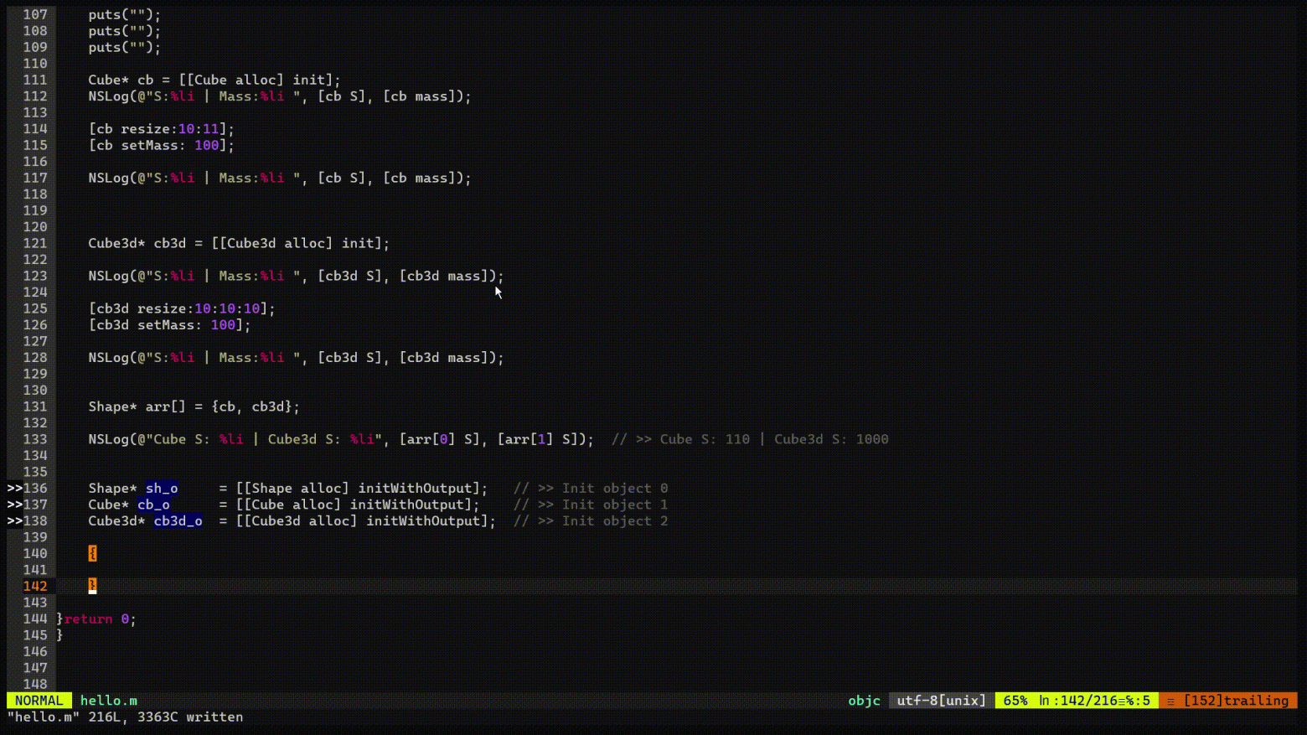This screenshot has height=735, width=1307.
Task: Click the hello.m filename in the status line
Action: tap(109, 701)
